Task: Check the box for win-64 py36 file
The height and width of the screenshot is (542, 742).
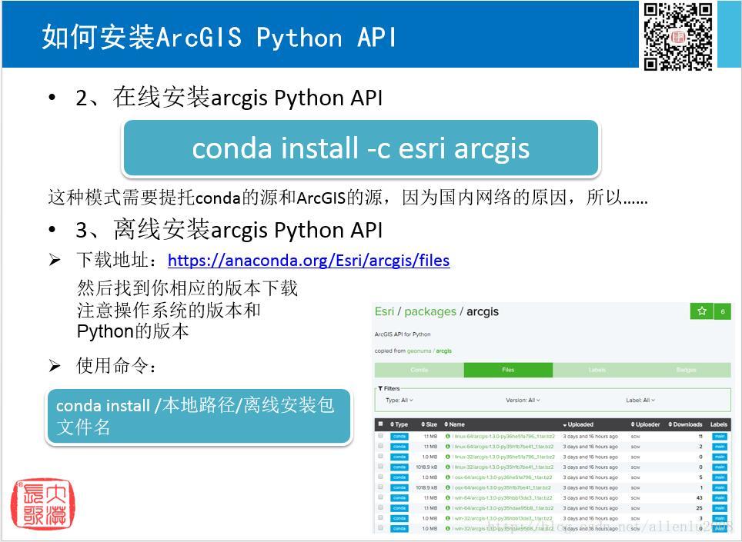Action: [x=380, y=497]
